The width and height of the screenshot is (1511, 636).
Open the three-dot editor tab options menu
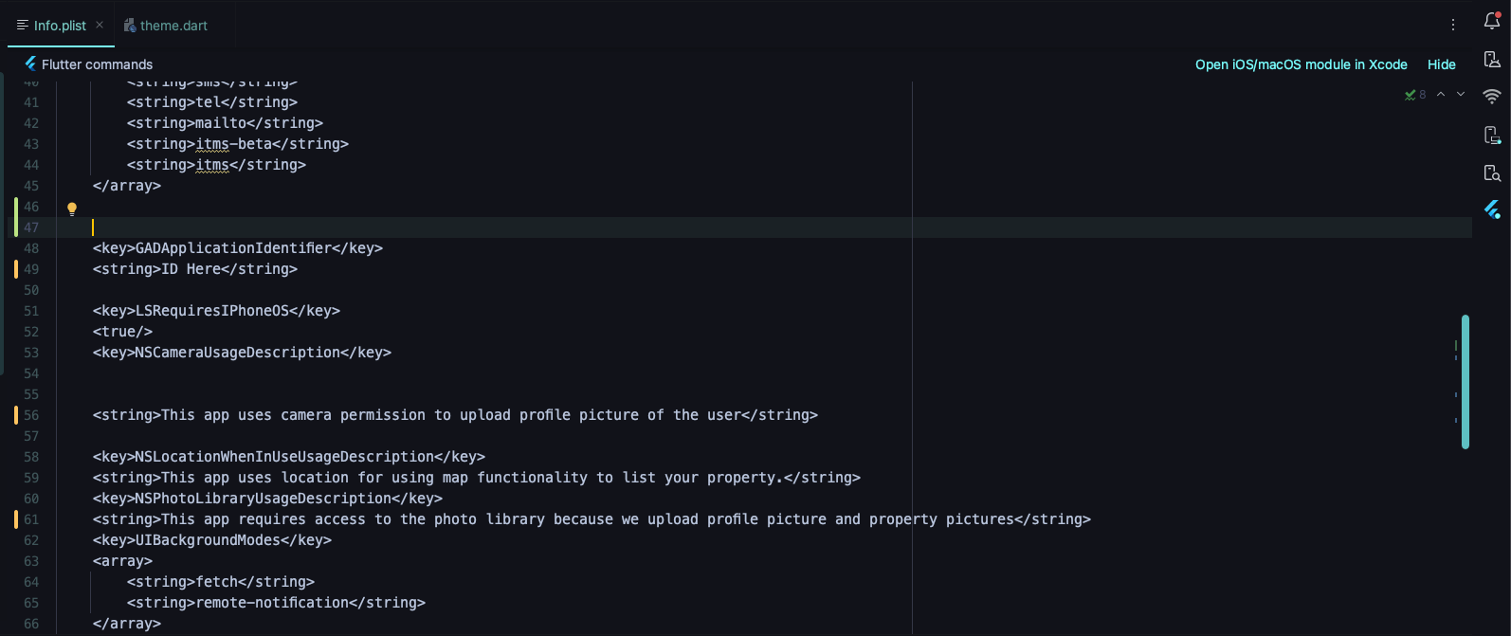(1453, 25)
